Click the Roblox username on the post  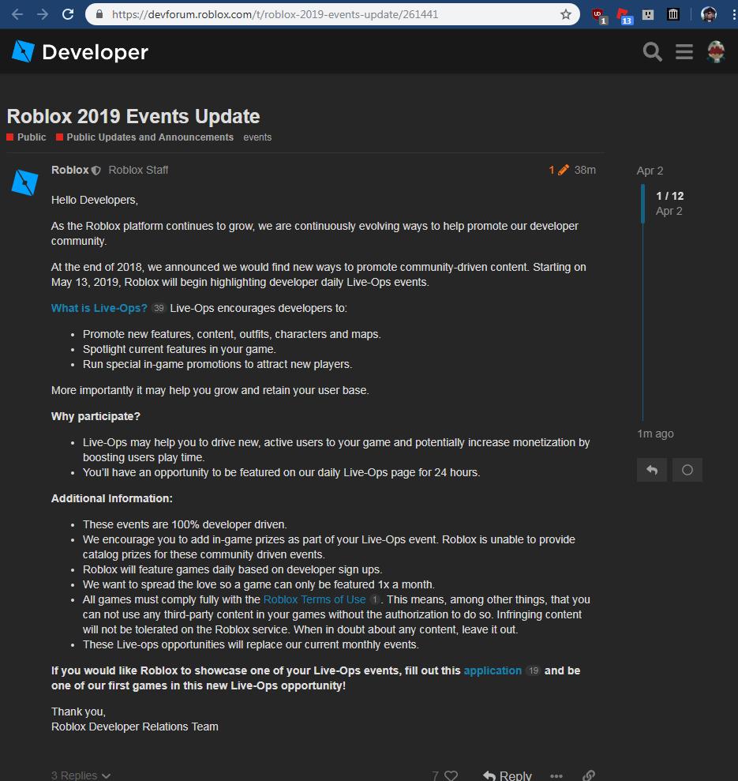(69, 170)
